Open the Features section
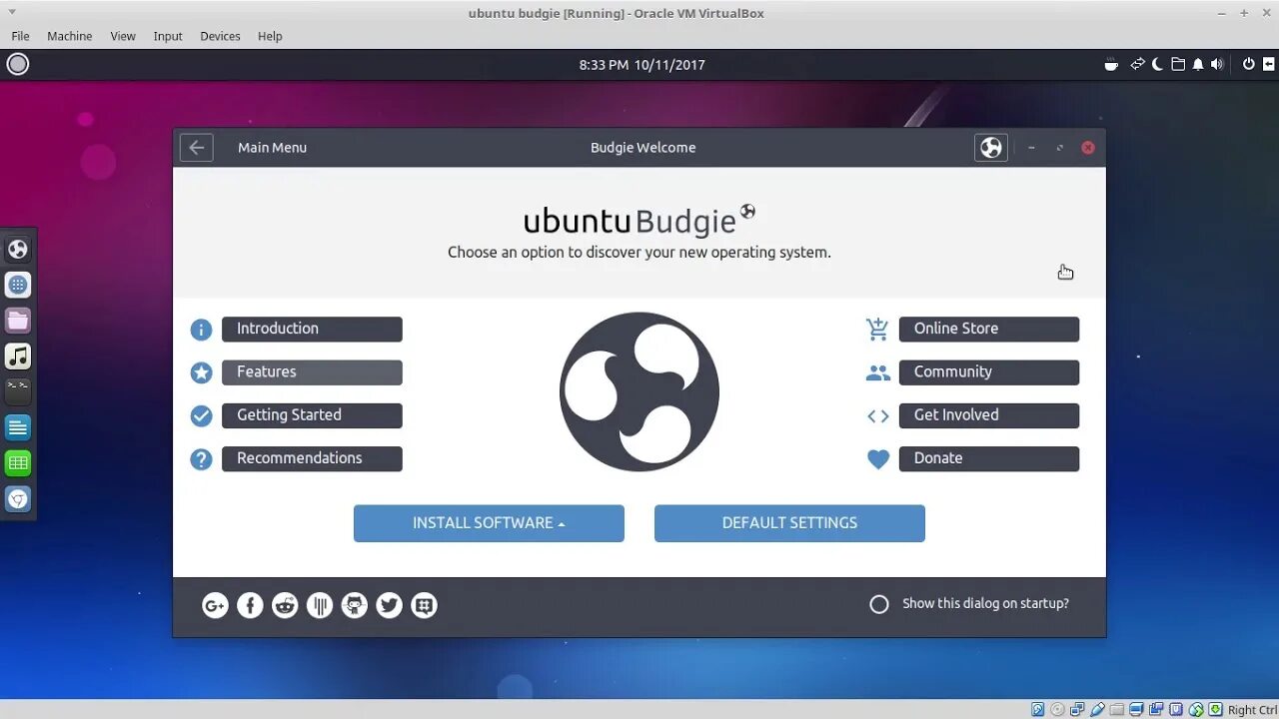This screenshot has height=719, width=1279. pos(312,372)
